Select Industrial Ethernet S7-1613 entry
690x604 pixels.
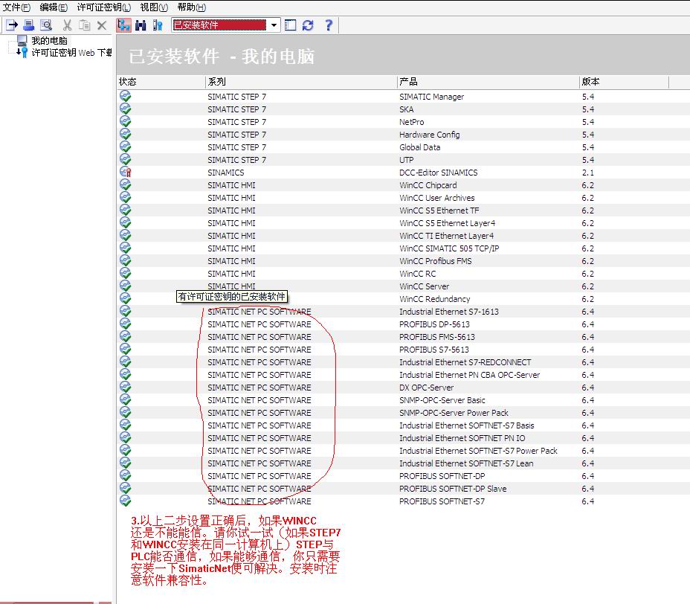click(x=449, y=312)
